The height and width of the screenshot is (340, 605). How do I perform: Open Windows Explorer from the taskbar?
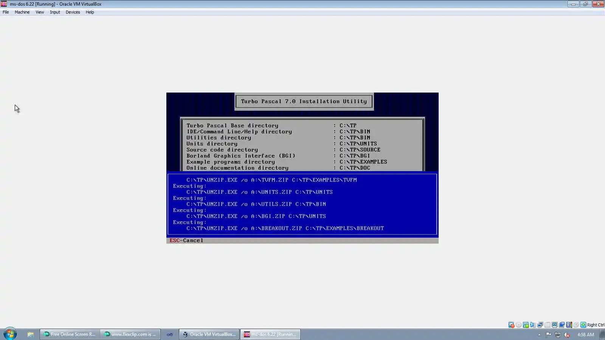pyautogui.click(x=30, y=334)
